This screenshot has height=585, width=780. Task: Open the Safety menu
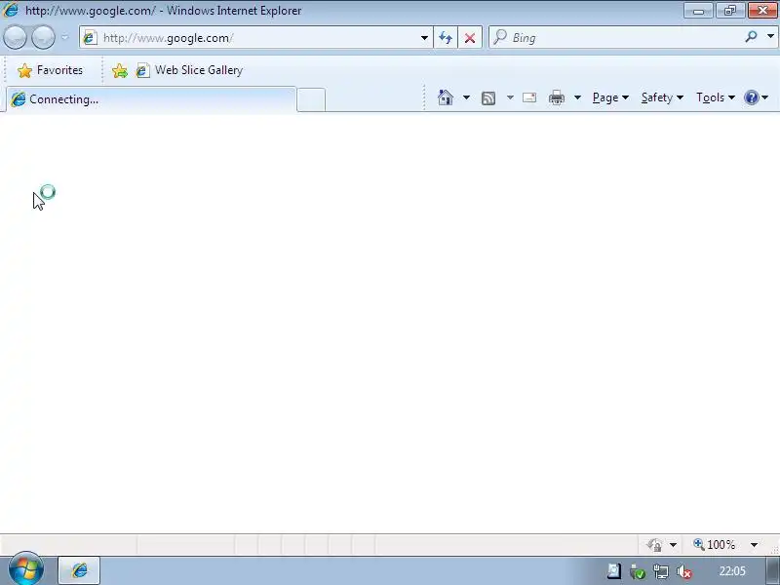coord(662,97)
